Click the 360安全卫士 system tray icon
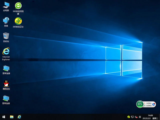160x120 pixels. (128, 117)
